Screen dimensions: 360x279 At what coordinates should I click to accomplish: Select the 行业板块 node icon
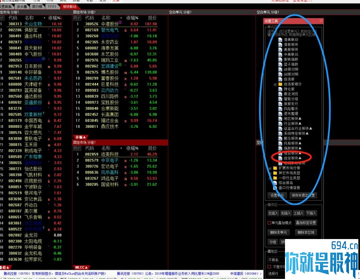click(x=280, y=124)
